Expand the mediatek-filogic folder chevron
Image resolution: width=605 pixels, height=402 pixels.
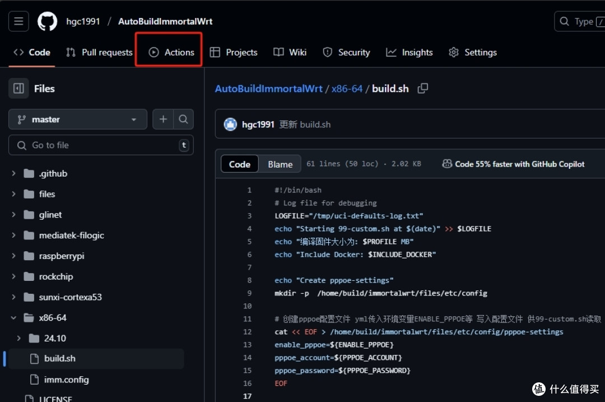13,235
